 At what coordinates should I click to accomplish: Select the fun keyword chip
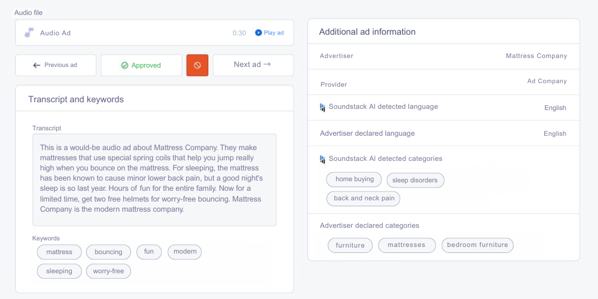[149, 252]
